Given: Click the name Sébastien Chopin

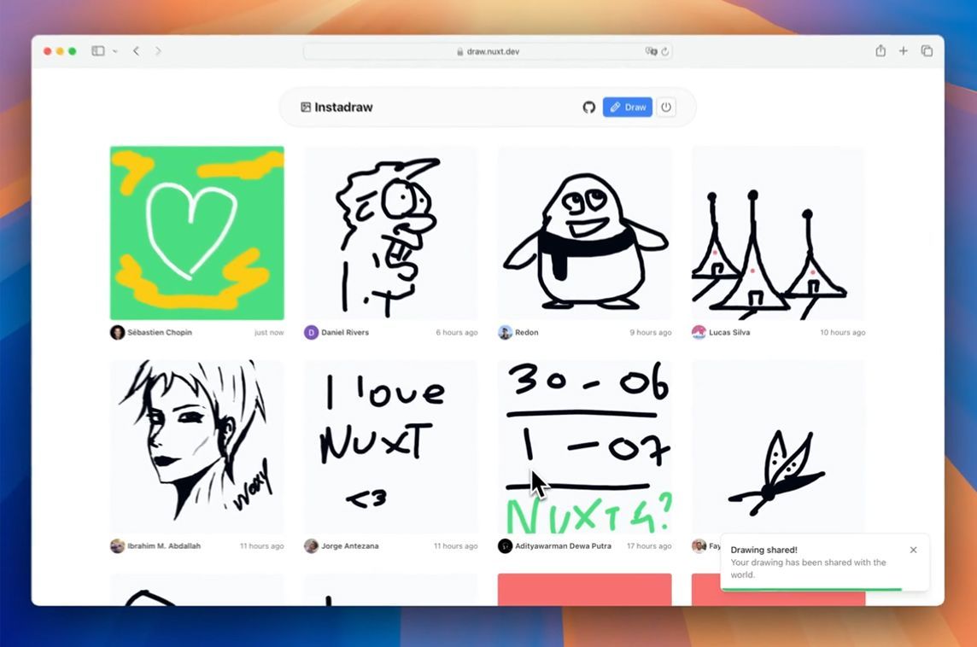Looking at the screenshot, I should pyautogui.click(x=160, y=333).
